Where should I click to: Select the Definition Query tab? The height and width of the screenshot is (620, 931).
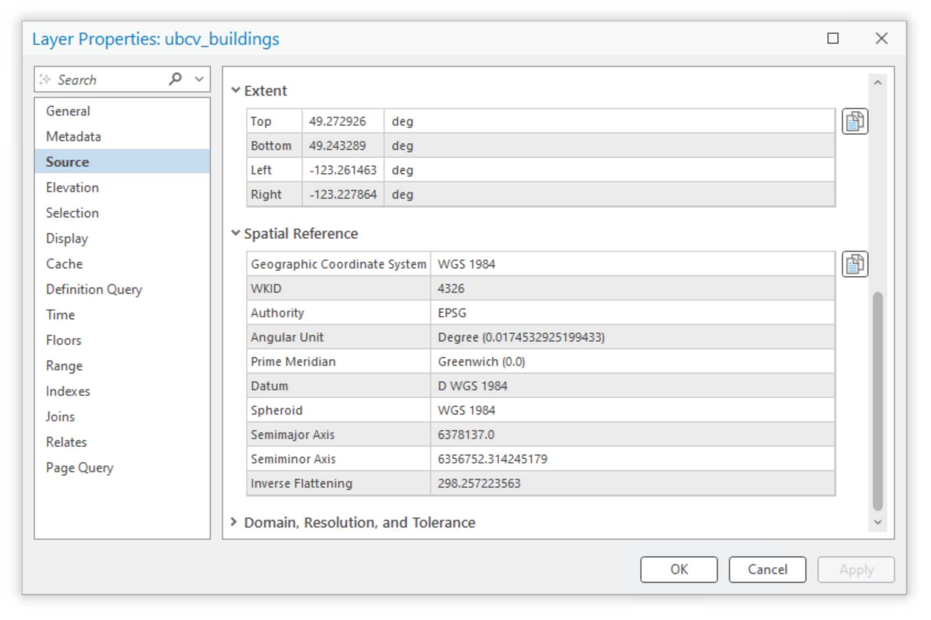[94, 290]
